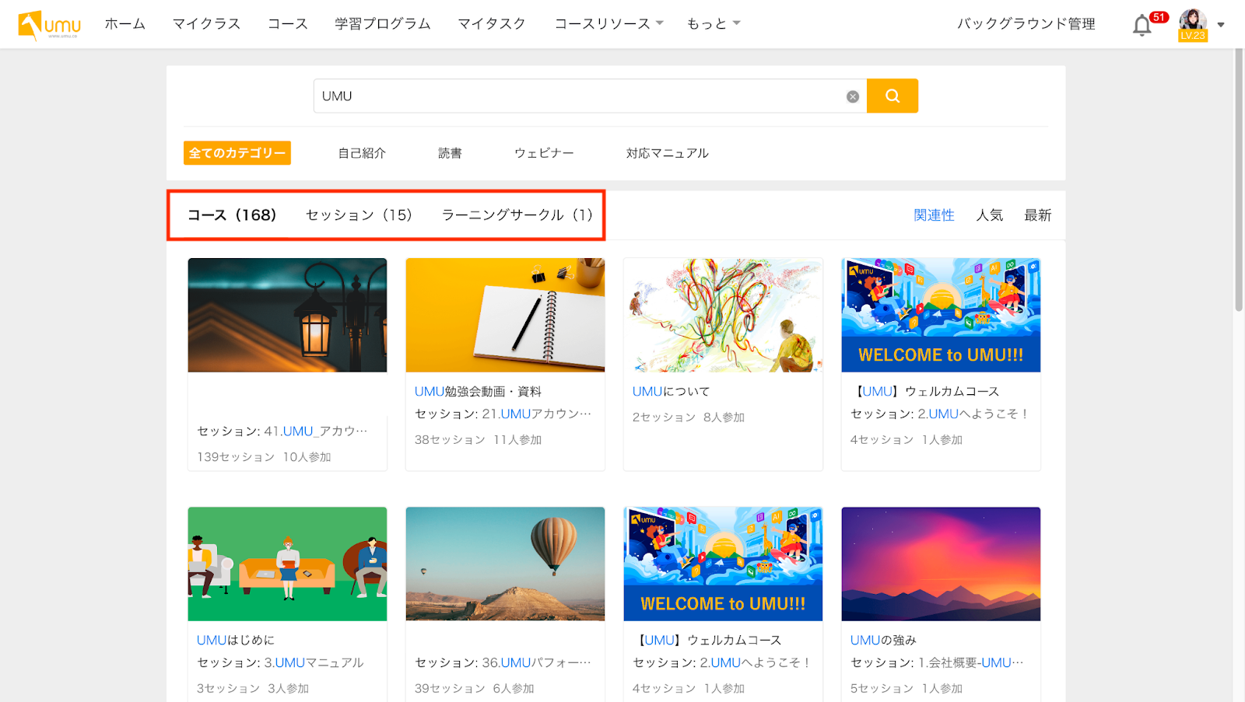Click セッション: 3.UMUマニュアル text
1245x702 pixels.
280,663
